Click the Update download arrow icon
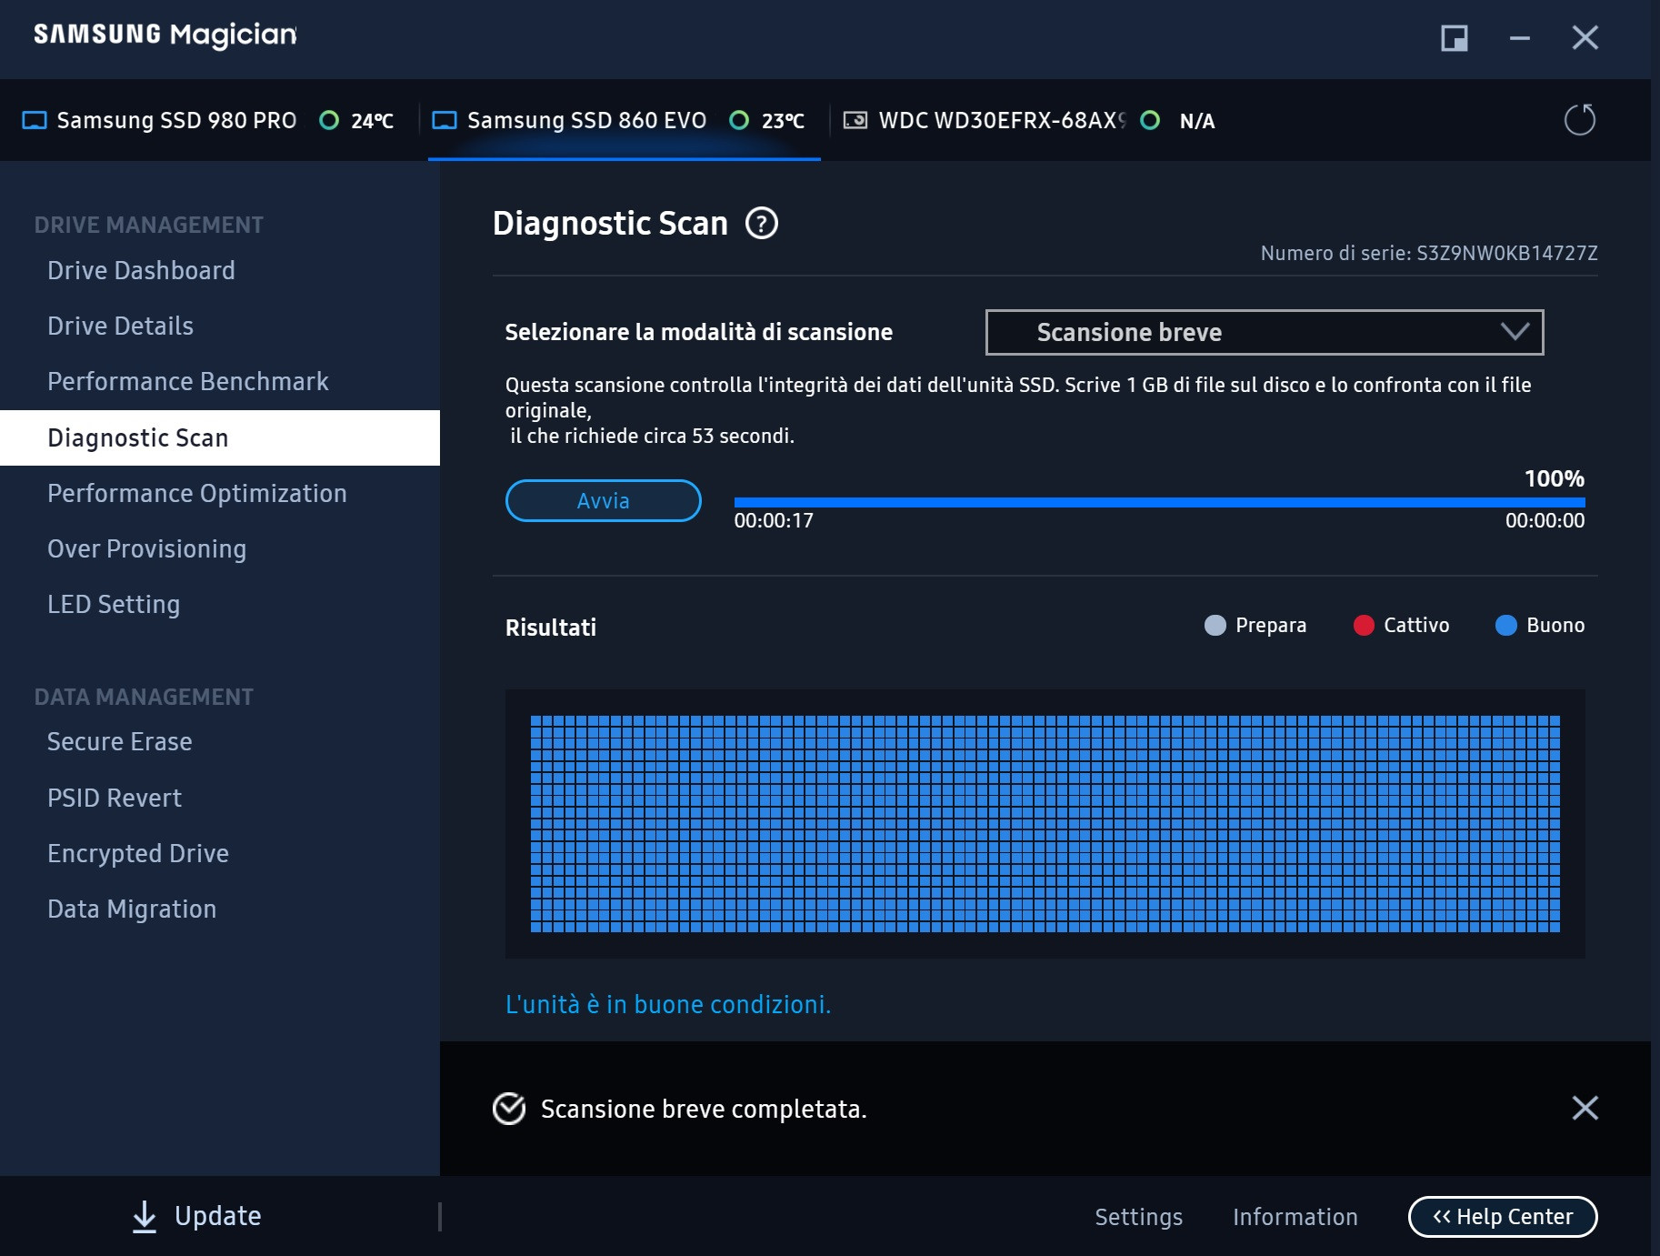The height and width of the screenshot is (1256, 1660). click(x=145, y=1216)
